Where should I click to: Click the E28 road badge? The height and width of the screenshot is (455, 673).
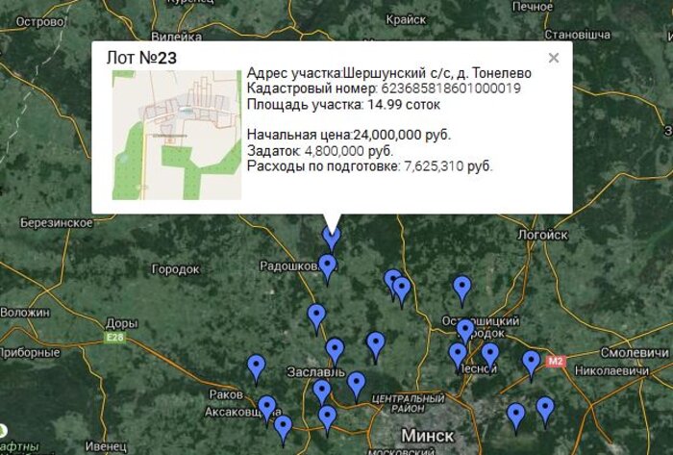point(115,339)
